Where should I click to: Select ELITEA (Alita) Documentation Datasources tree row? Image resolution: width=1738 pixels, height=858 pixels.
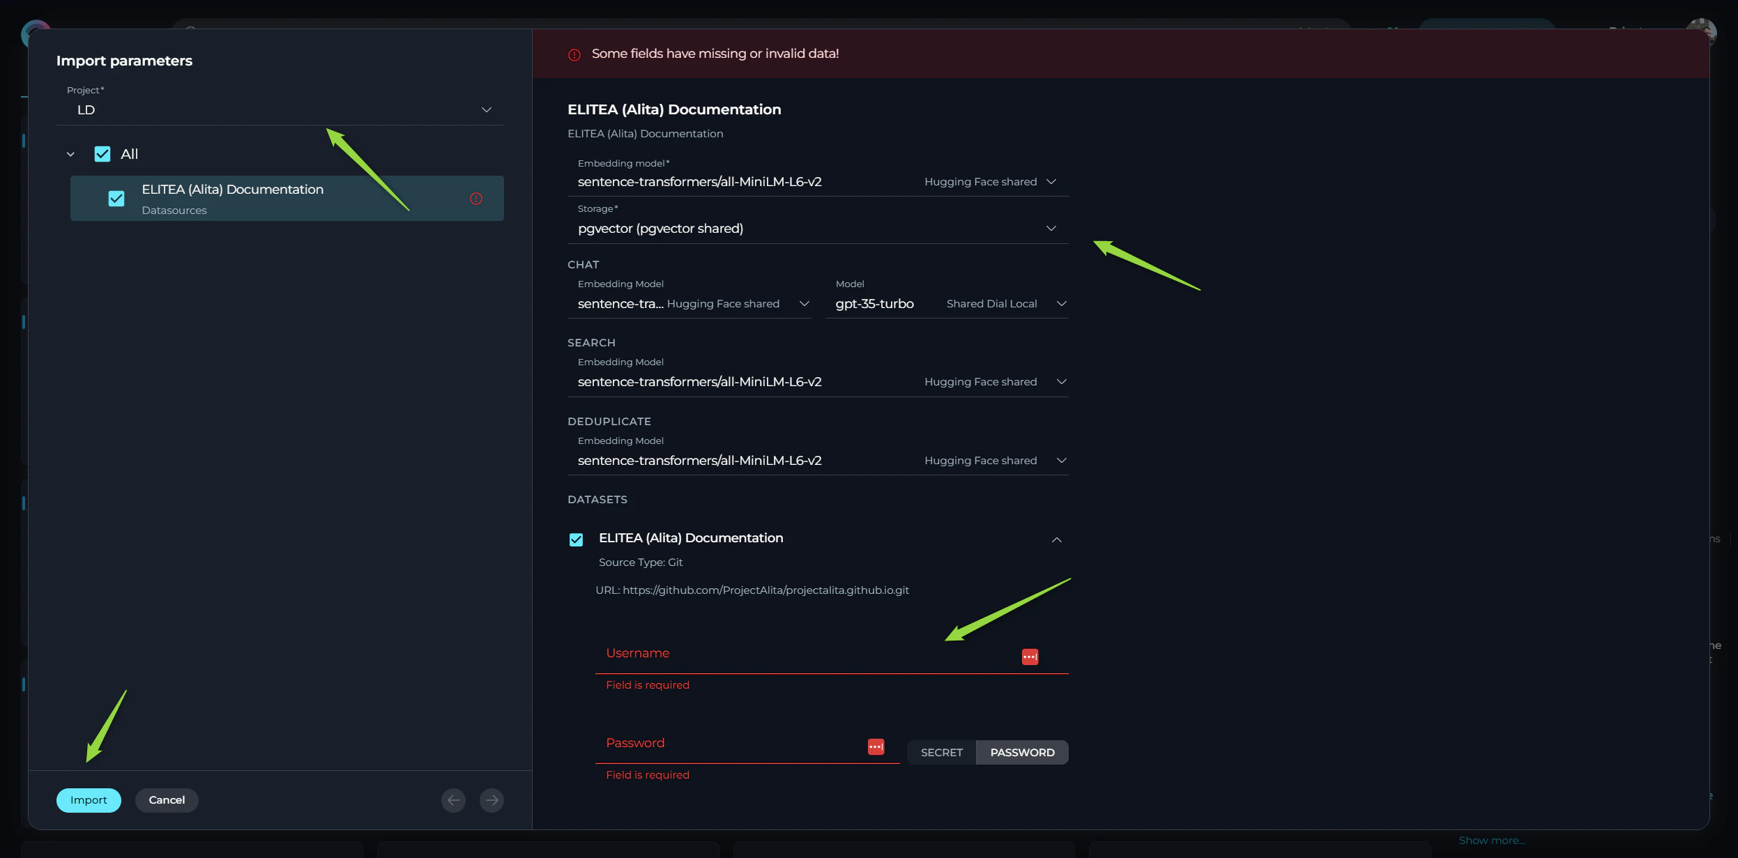coord(287,199)
